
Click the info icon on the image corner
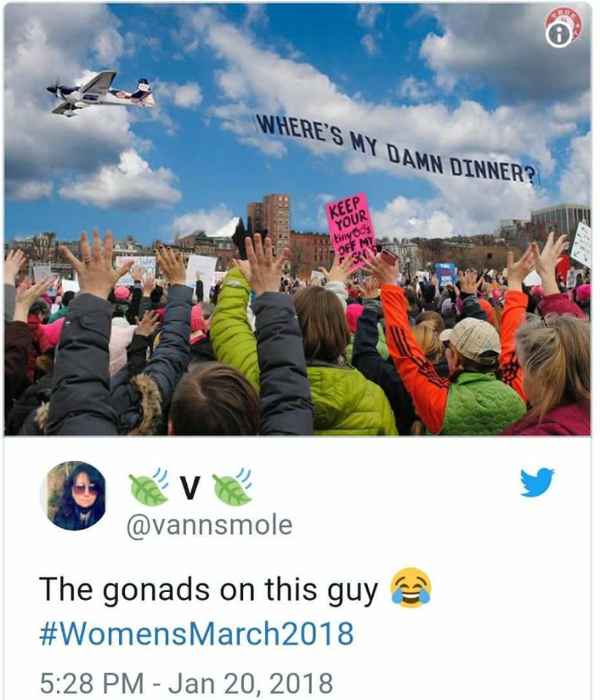[x=558, y=35]
